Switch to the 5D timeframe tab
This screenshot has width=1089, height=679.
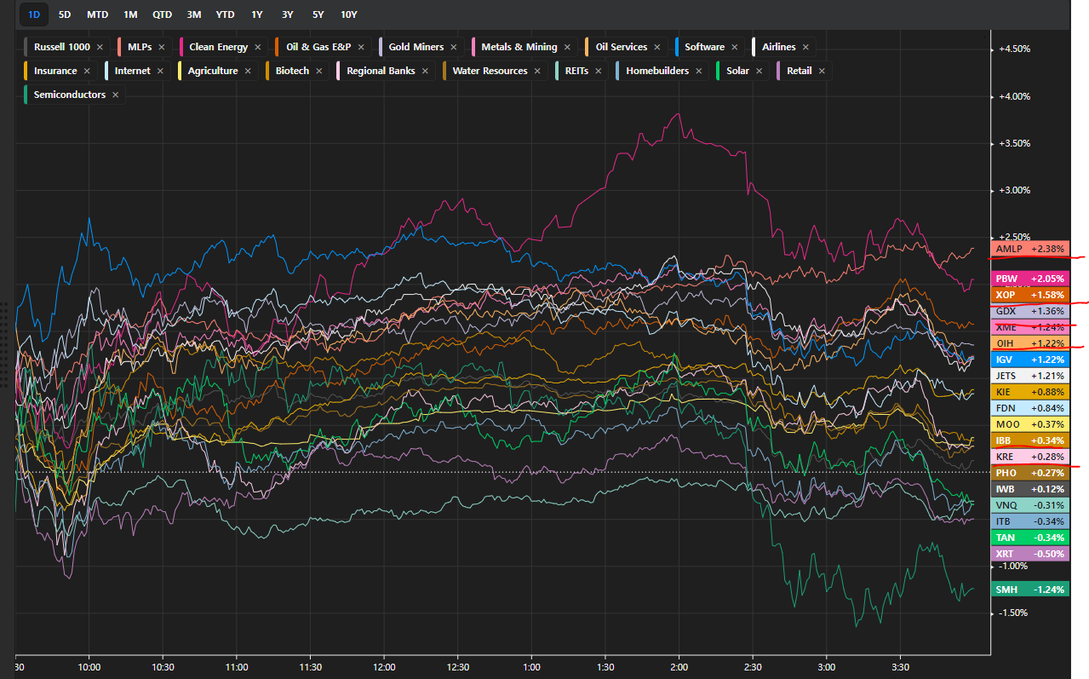65,14
